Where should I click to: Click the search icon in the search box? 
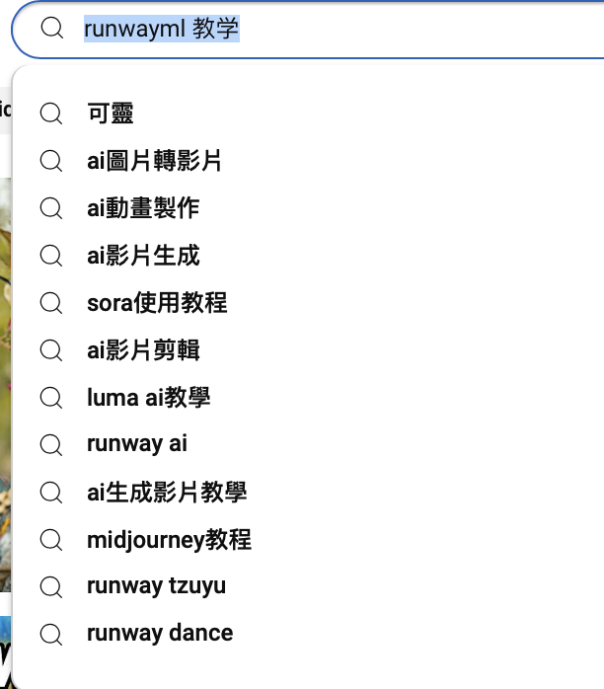52,29
